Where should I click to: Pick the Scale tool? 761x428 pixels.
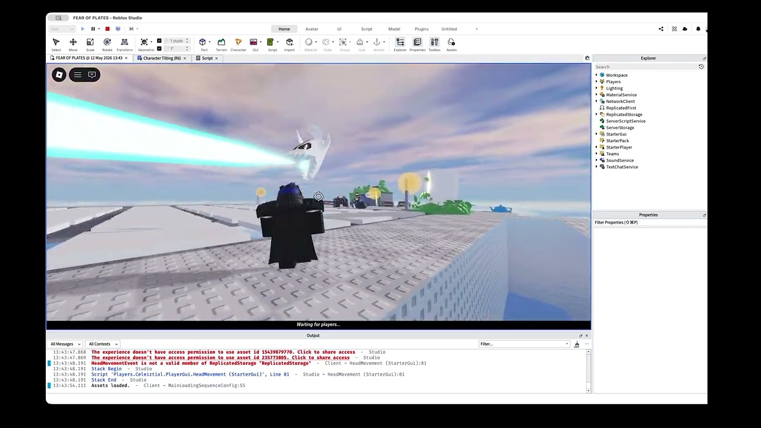pyautogui.click(x=90, y=45)
